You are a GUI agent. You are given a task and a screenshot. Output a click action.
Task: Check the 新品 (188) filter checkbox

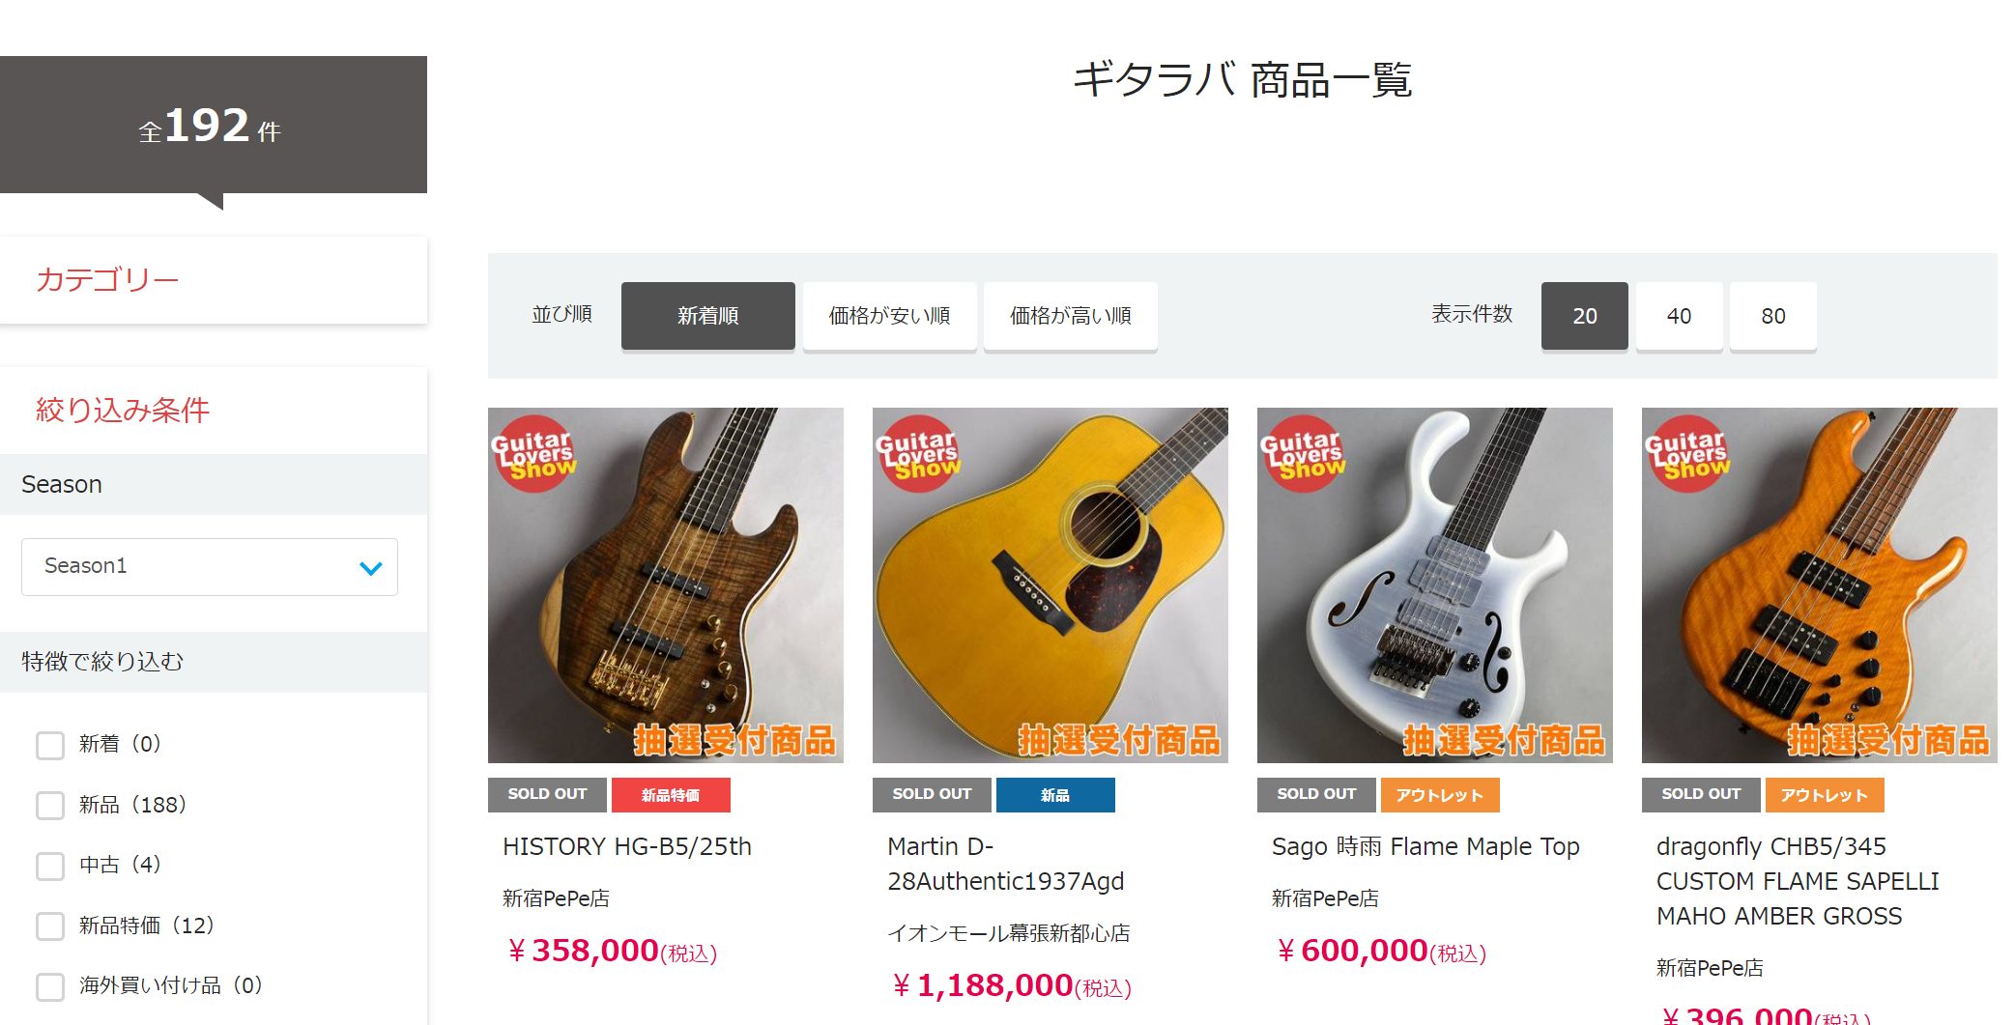pyautogui.click(x=50, y=806)
